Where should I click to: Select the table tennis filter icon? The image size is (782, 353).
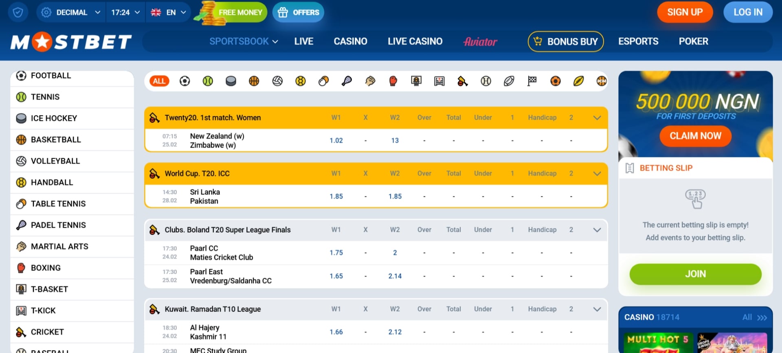tap(324, 81)
